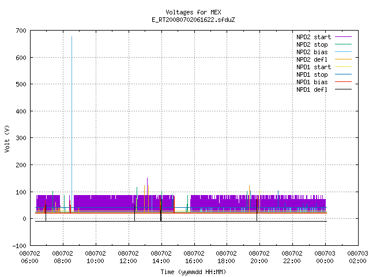Viewport: 369px width, 277px height.
Task: Click the 600 y-axis tick value
Action: 21,58
